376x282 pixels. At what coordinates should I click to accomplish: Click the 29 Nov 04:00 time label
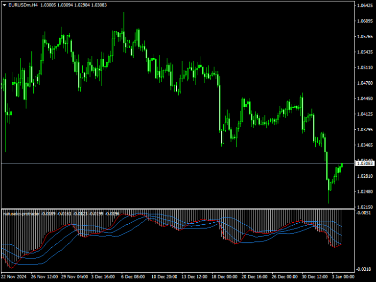(x=74, y=277)
